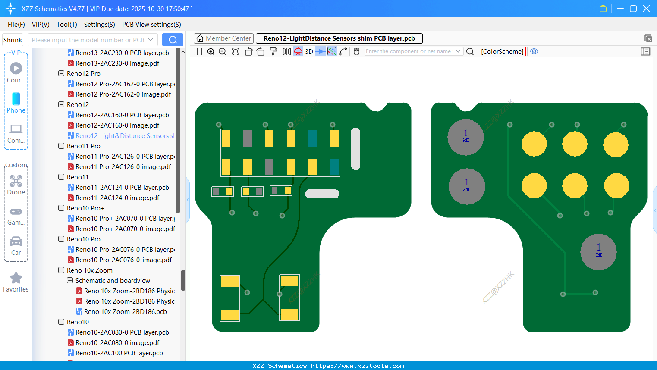Open the model number dropdown arrow
This screenshot has height=370, width=657.
tap(151, 40)
